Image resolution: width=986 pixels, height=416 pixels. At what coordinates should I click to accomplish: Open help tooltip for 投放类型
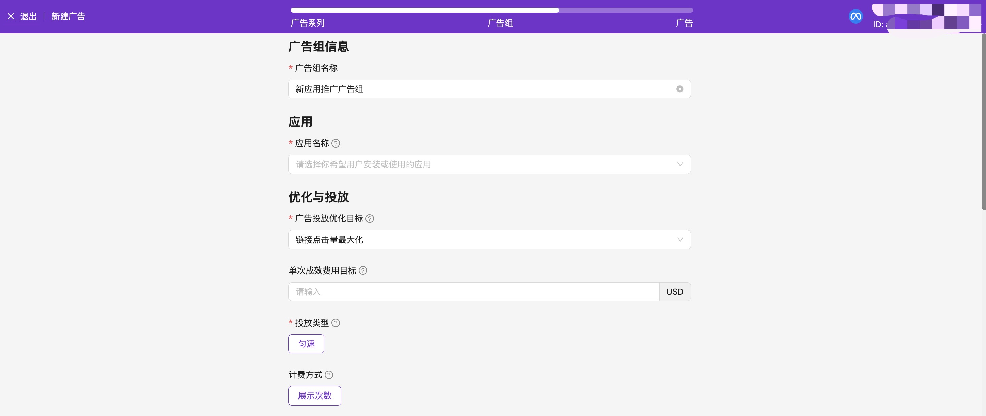tap(336, 323)
